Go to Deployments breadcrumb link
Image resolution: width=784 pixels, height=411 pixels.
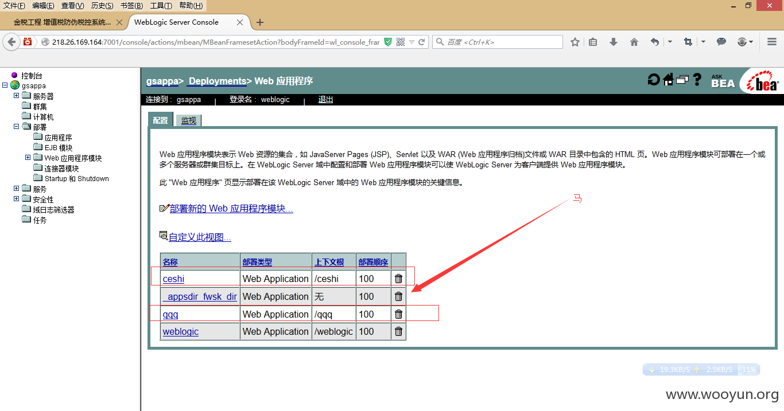(218, 81)
